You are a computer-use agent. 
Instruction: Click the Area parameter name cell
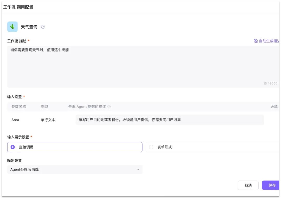[15, 120]
